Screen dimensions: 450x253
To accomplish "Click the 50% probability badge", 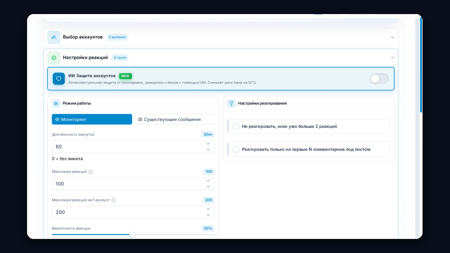I will [208, 228].
